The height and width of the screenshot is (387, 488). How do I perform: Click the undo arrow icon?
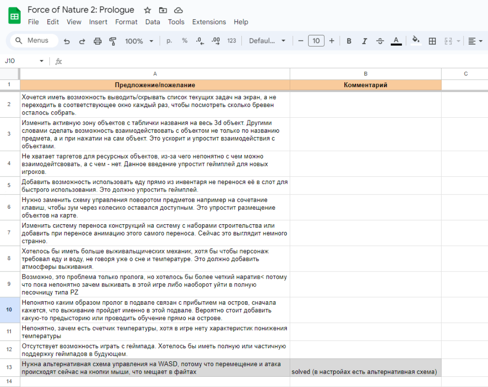tap(67, 41)
